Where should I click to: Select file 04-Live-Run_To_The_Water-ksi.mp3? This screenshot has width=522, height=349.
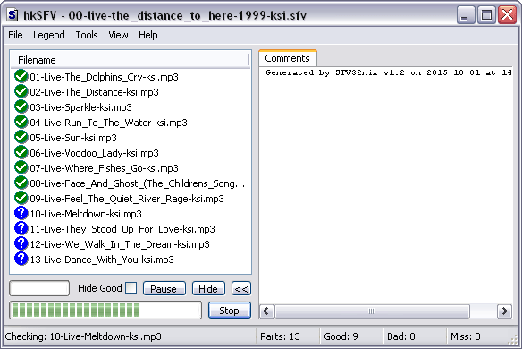click(x=108, y=123)
